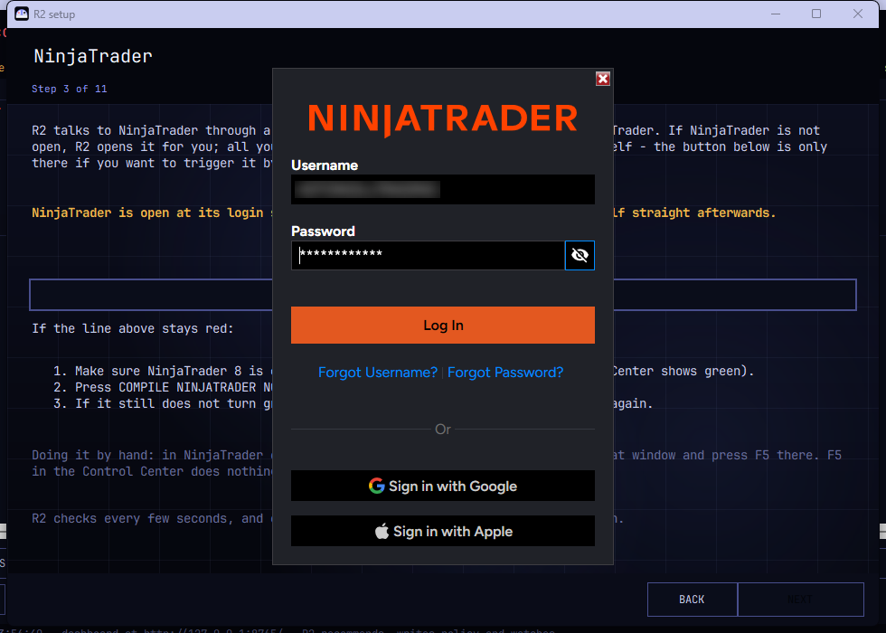This screenshot has width=886, height=633.
Task: Choose Sign in with Google
Action: click(442, 486)
